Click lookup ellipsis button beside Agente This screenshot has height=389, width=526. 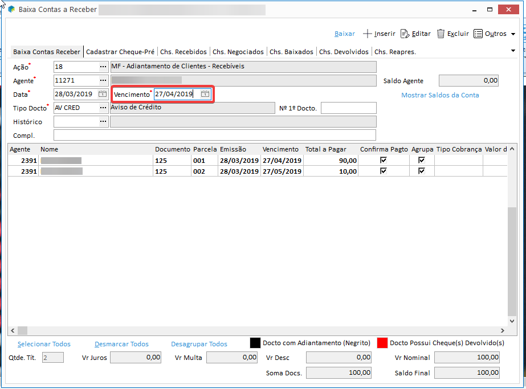click(103, 80)
